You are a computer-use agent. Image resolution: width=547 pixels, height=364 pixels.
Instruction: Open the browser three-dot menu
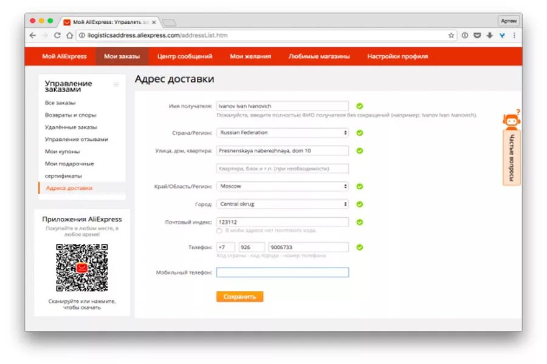pos(514,36)
